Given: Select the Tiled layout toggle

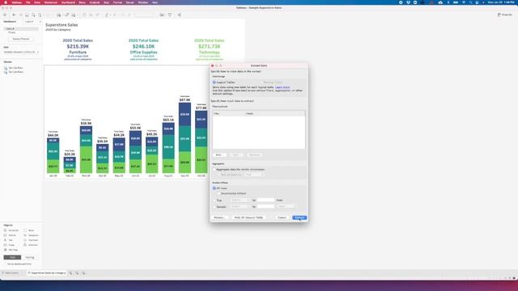Looking at the screenshot, I should click(x=12, y=257).
